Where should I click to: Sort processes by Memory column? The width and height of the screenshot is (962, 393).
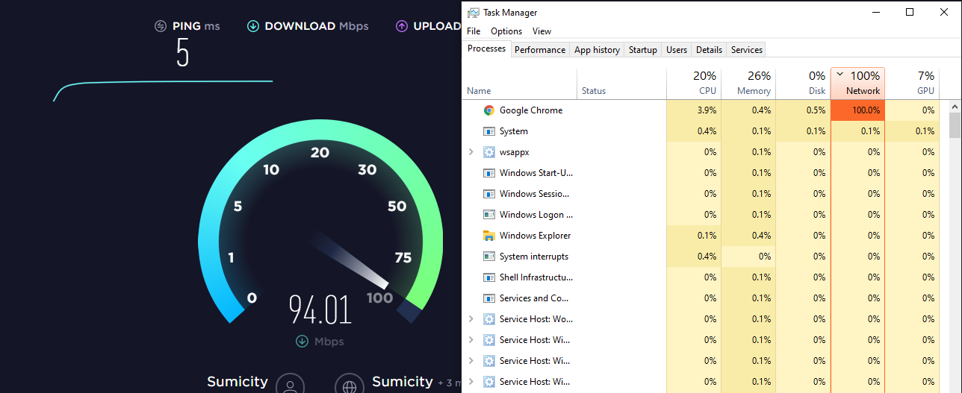748,83
